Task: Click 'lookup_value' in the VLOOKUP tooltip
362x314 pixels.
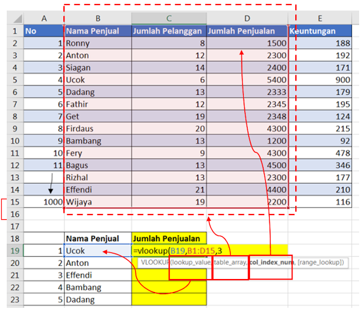Action: pyautogui.click(x=191, y=263)
